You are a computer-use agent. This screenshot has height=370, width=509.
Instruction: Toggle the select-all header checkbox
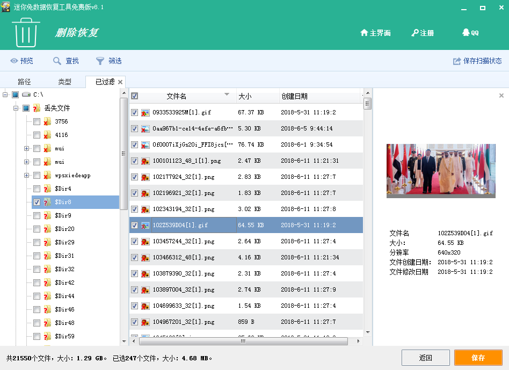click(x=134, y=96)
